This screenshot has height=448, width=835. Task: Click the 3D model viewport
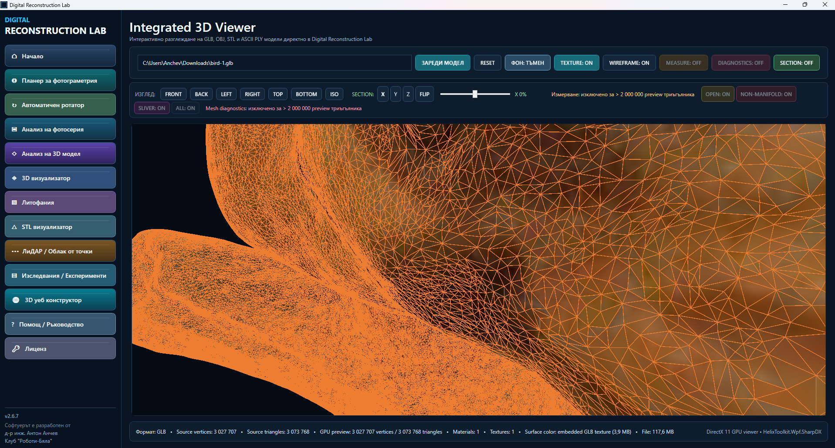[478, 269]
